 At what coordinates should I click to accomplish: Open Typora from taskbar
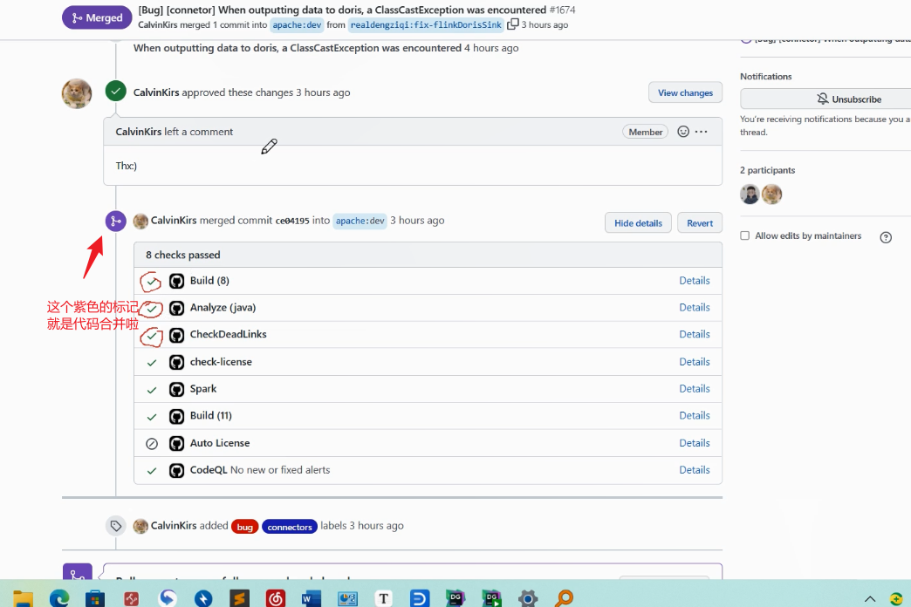coord(383,598)
